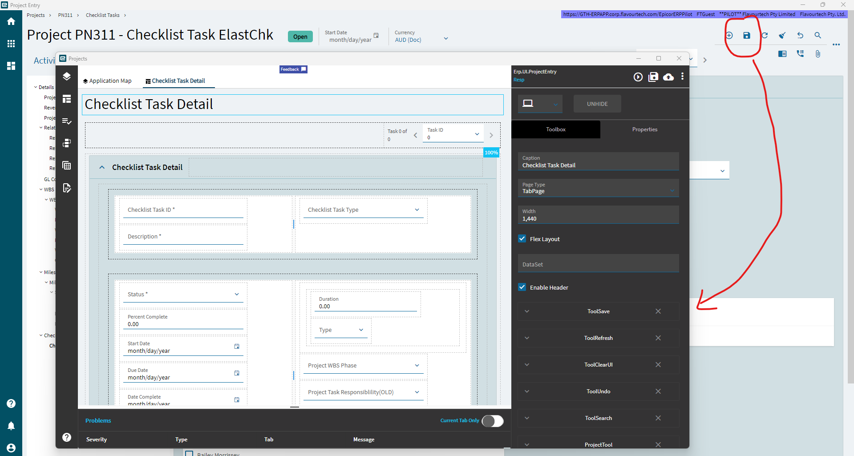854x456 pixels.
Task: Open the checklist rules icon in the designer sidebar
Action: [x=67, y=121]
